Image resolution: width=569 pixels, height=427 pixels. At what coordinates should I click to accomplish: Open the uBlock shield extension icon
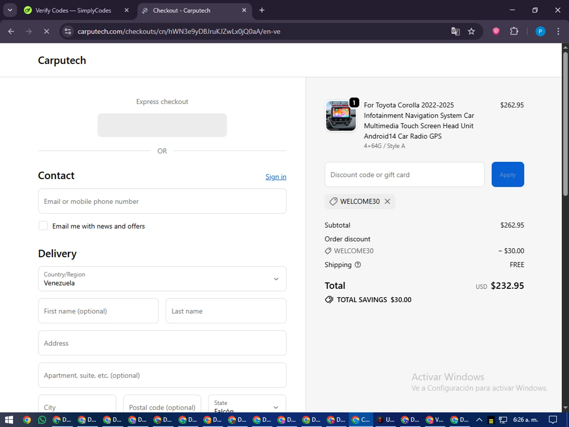coord(496,32)
